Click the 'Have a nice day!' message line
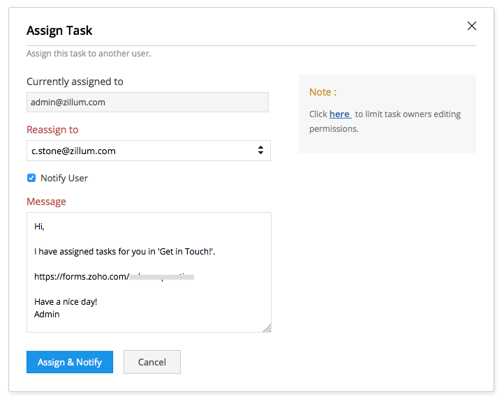Viewport: 504px width, 401px height. 66,301
